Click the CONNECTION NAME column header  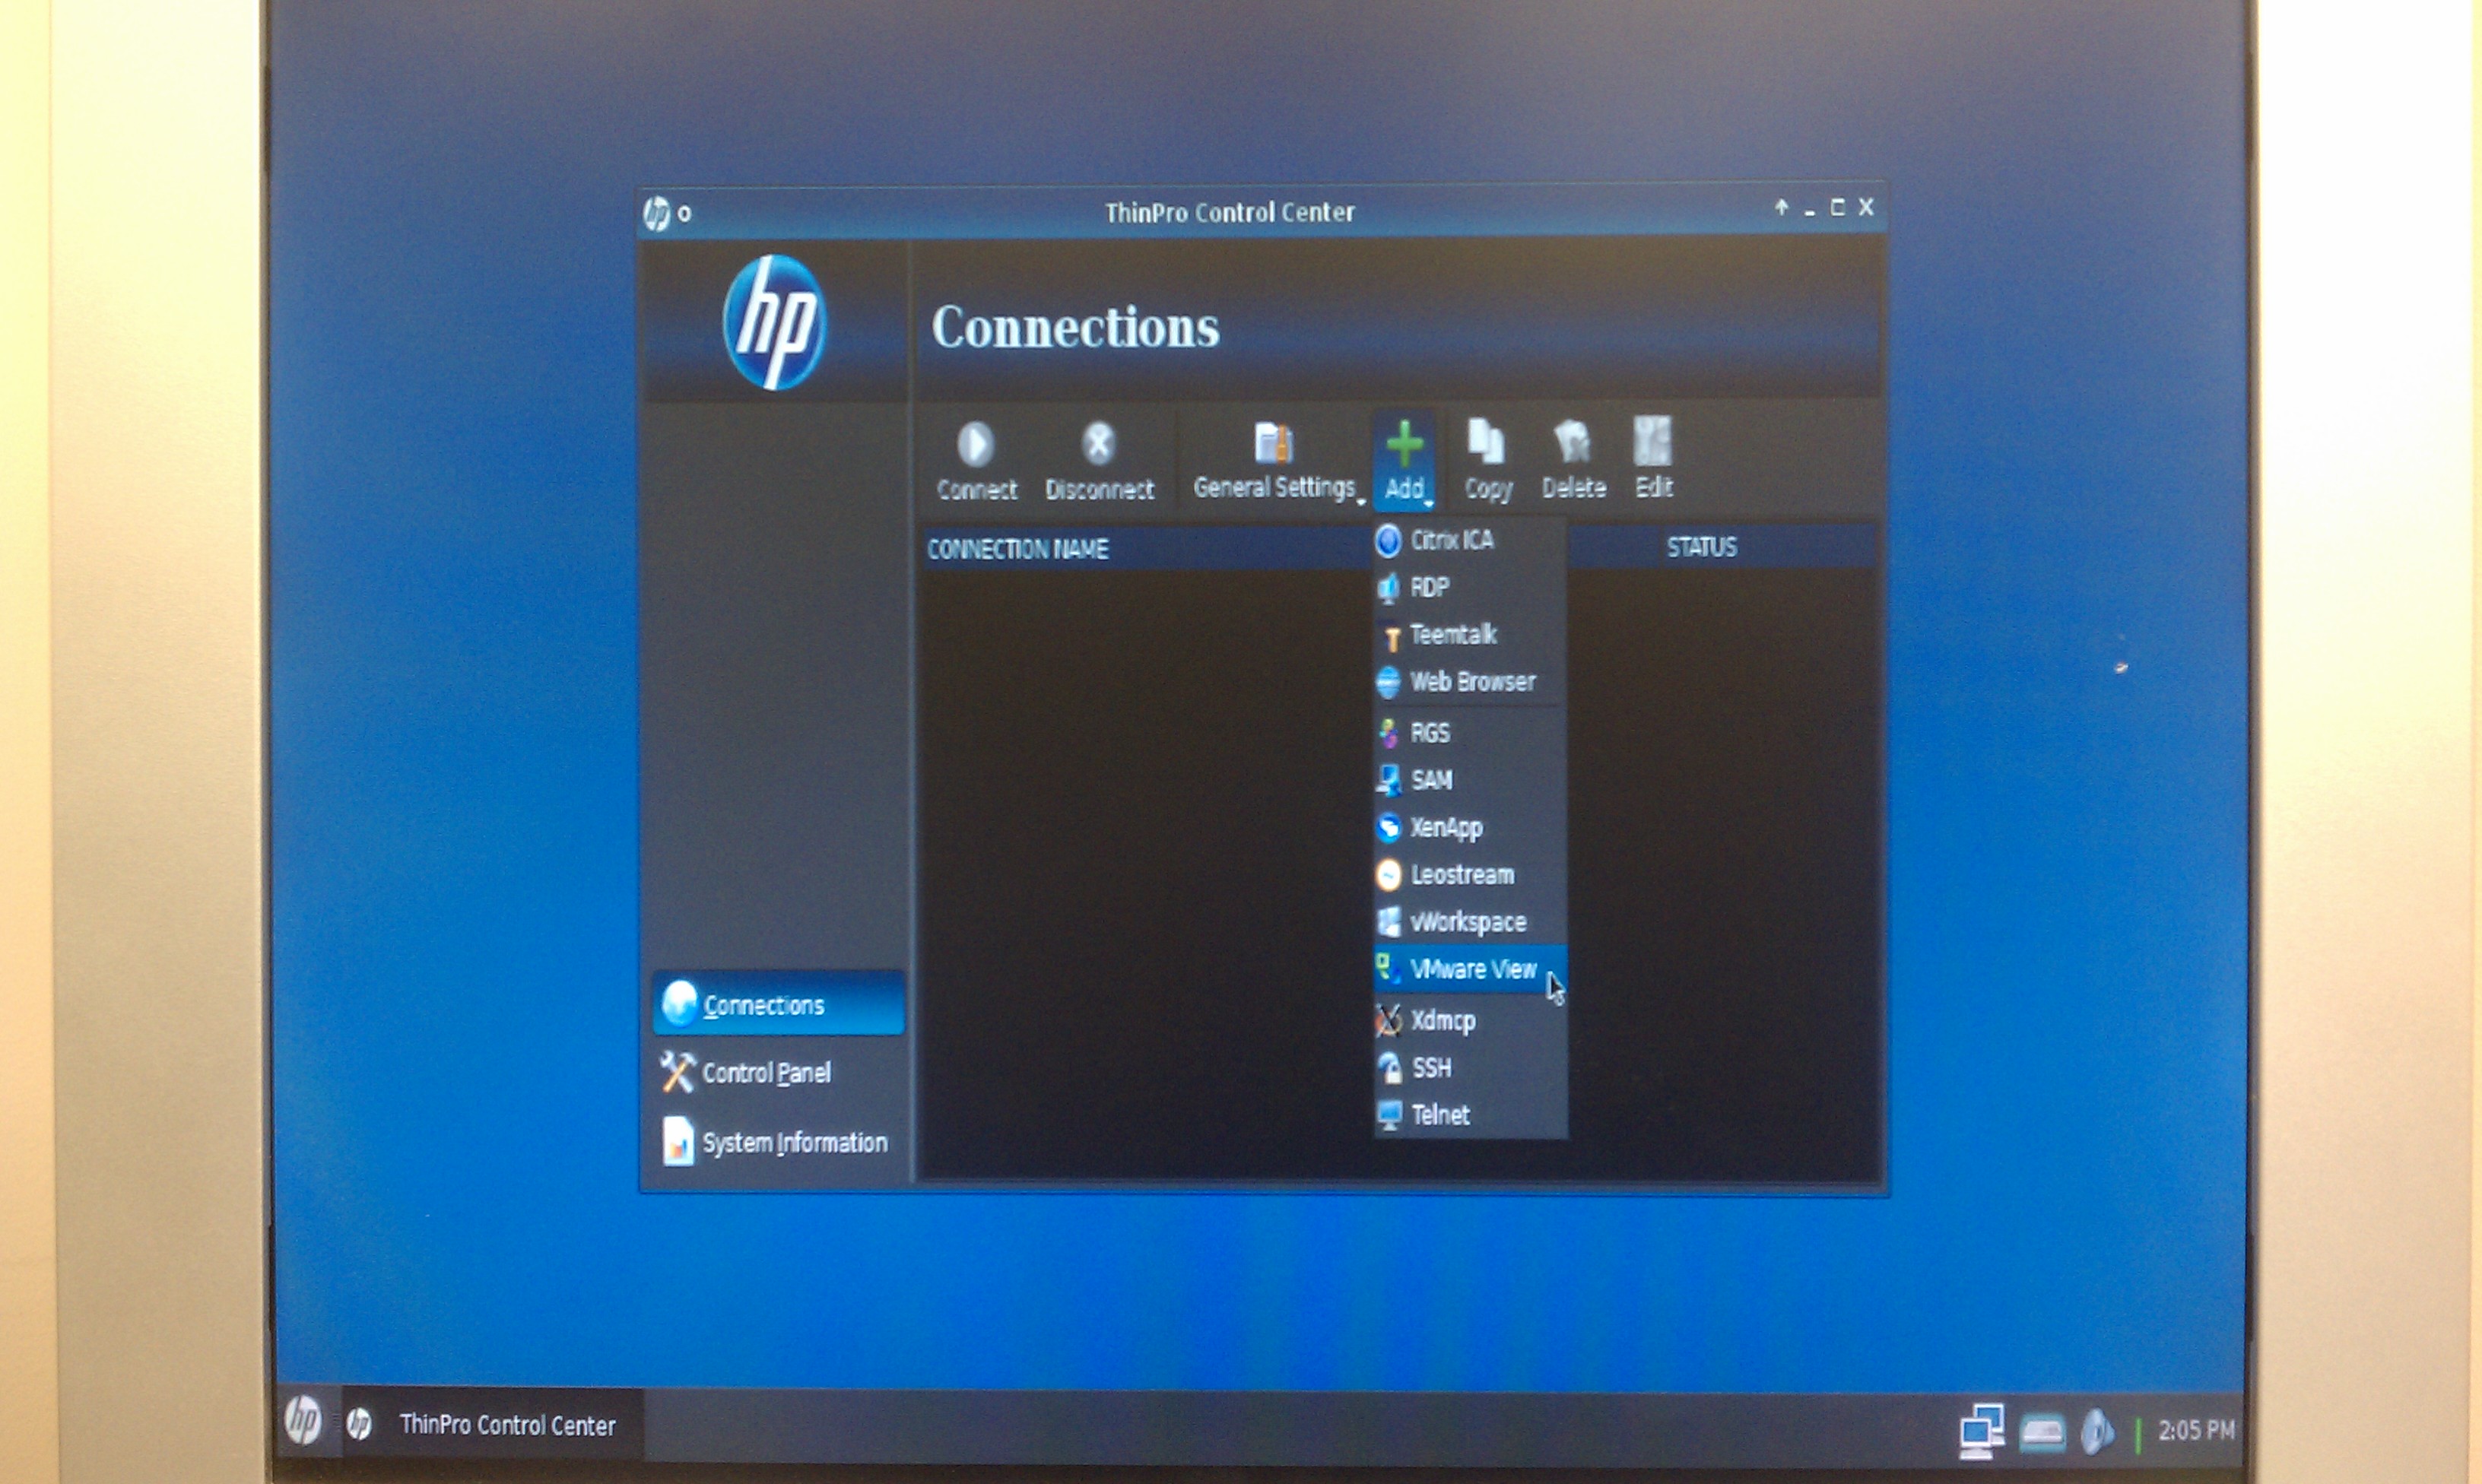(x=1146, y=548)
